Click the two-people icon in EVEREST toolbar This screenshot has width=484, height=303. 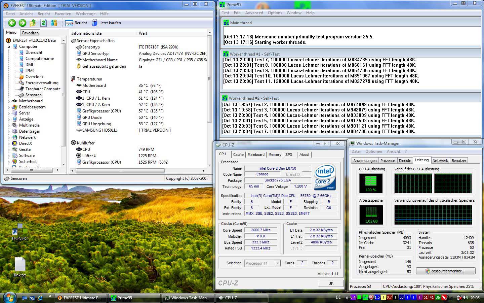pyautogui.click(x=54, y=23)
